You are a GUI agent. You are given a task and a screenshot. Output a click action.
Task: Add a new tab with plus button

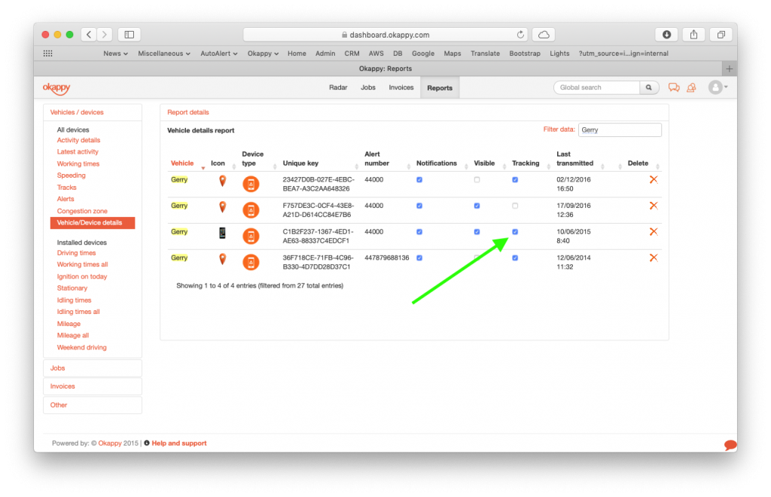(x=729, y=69)
